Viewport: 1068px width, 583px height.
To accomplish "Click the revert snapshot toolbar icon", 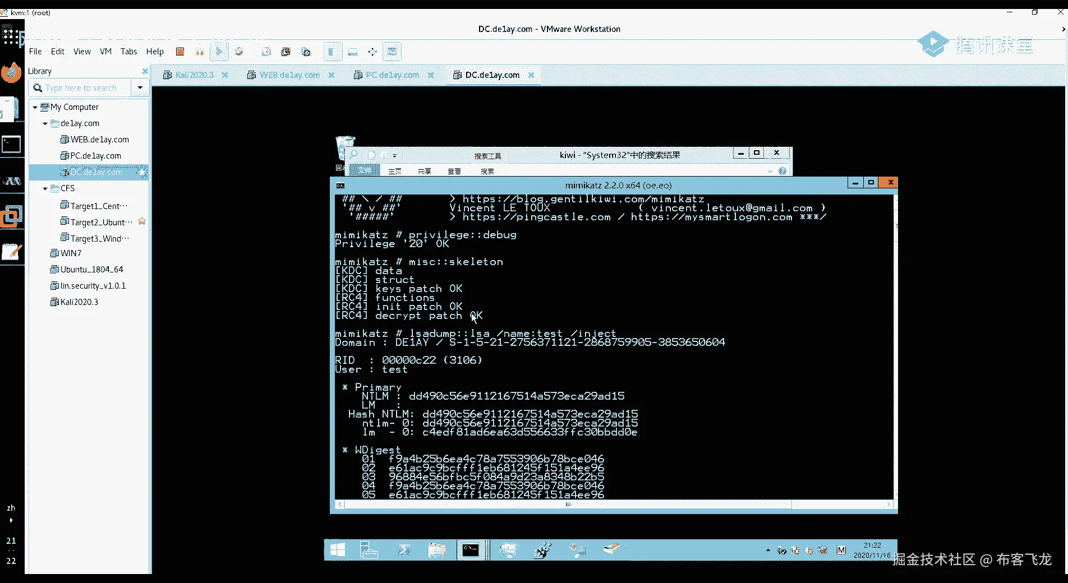I will pos(286,52).
